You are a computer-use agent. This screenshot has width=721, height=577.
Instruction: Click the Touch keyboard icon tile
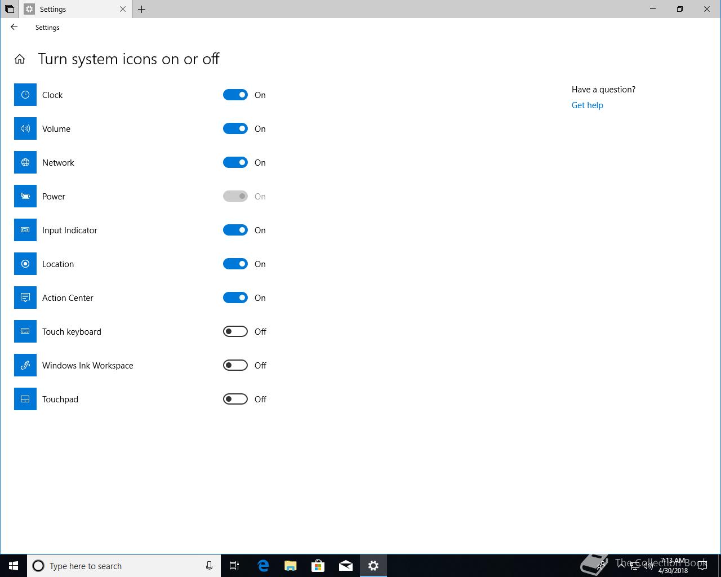25,331
